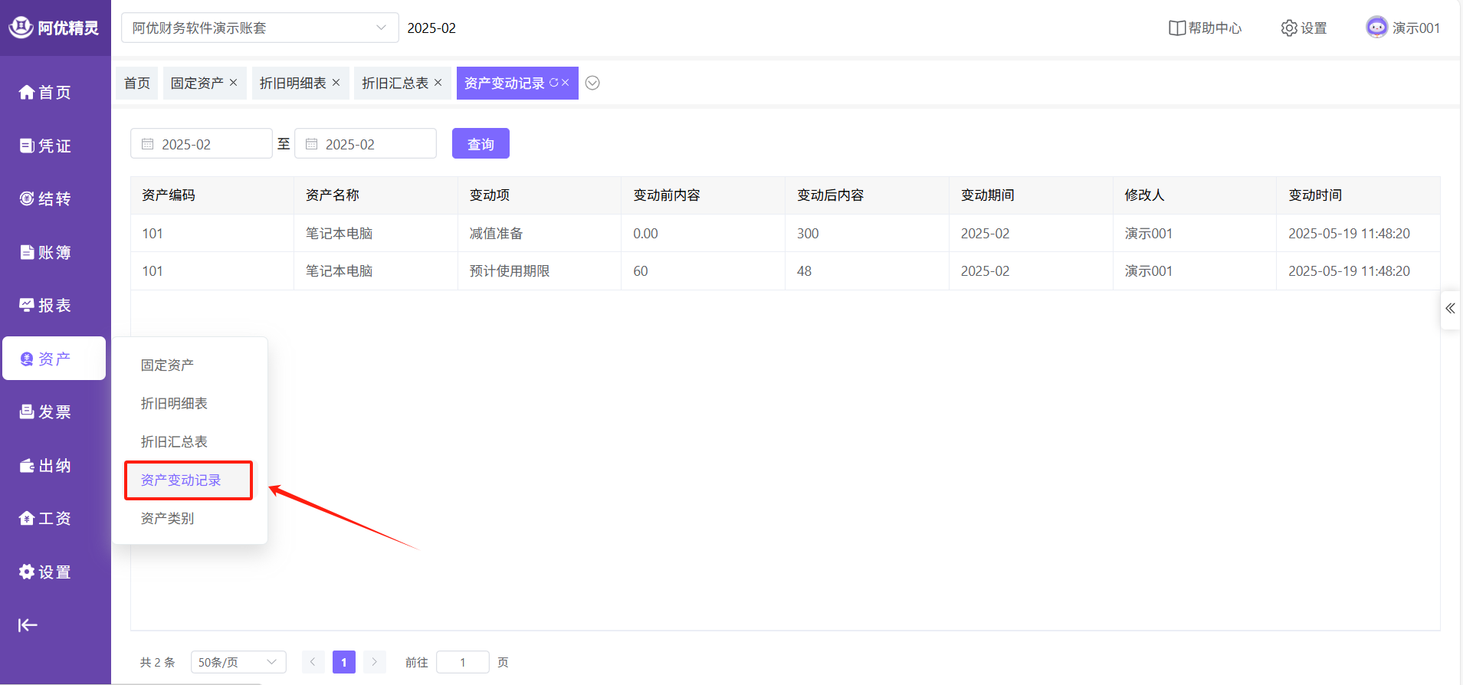
Task: Expand the right side panel chevron
Action: click(1450, 309)
